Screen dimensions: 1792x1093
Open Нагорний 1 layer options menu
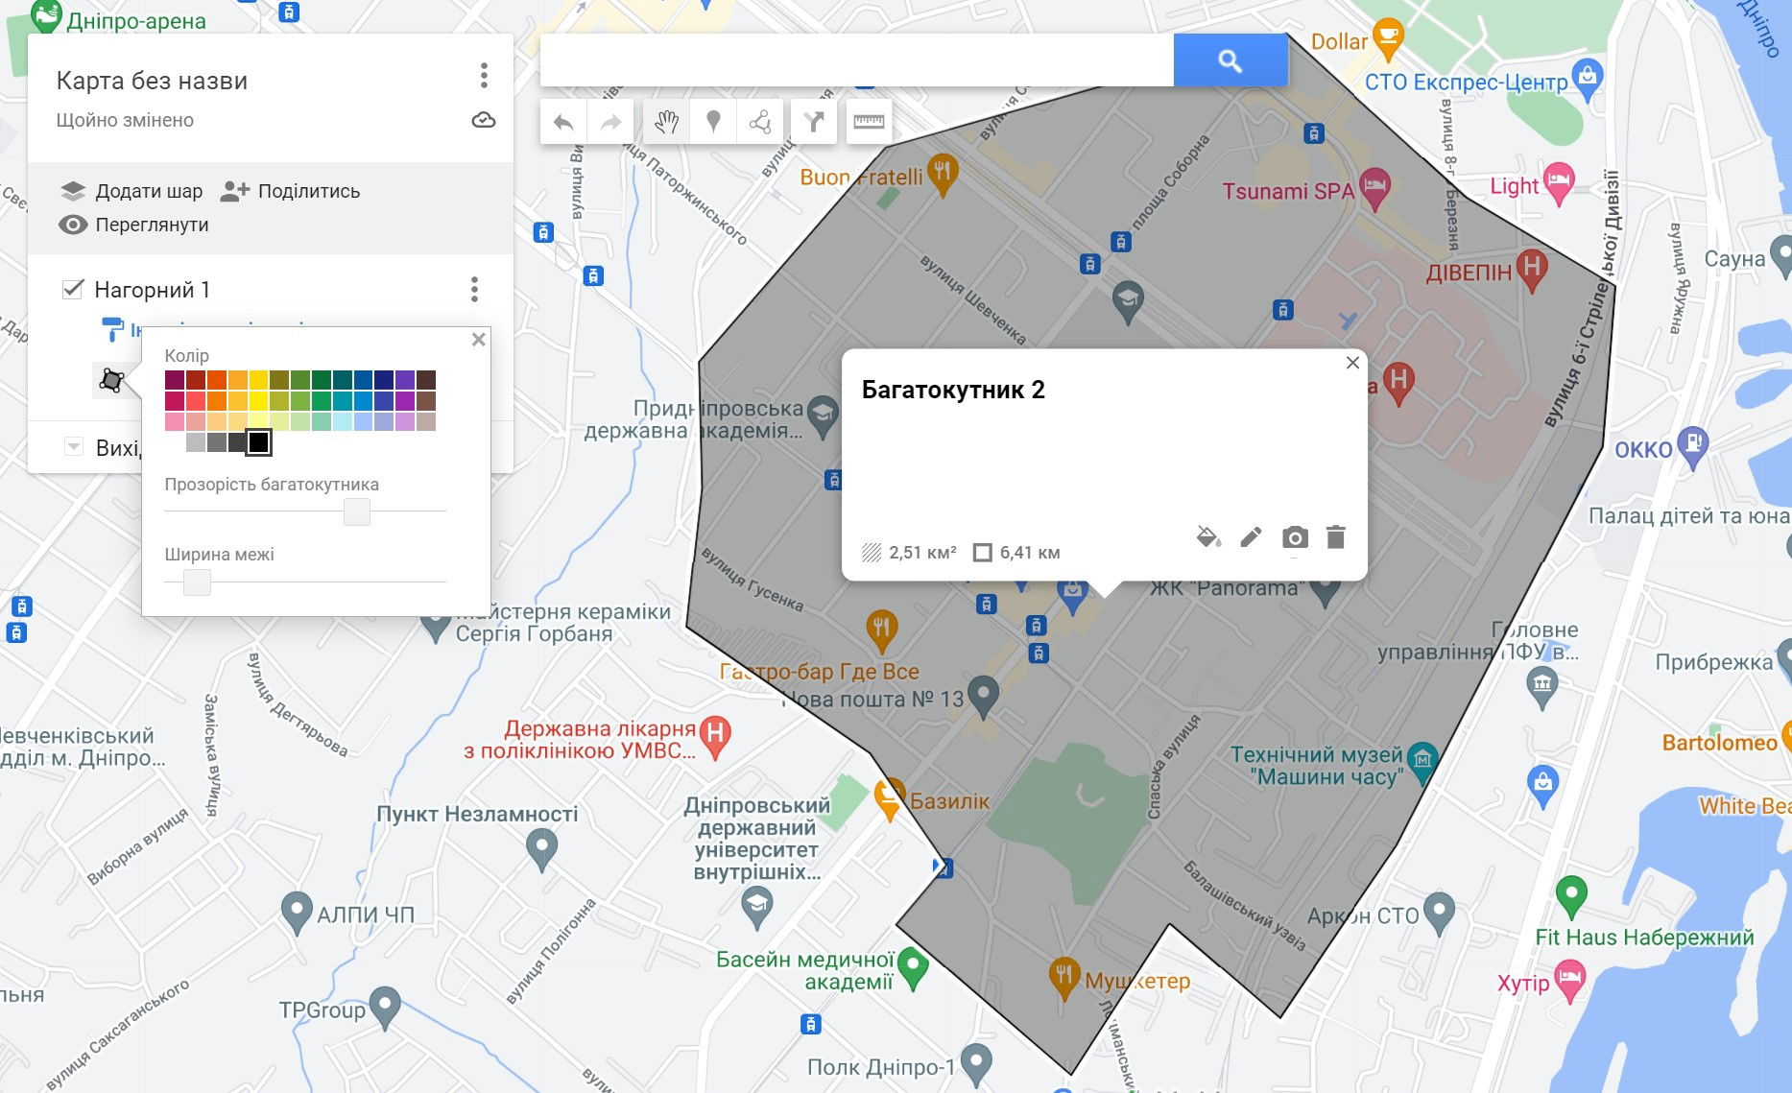pyautogui.click(x=474, y=289)
